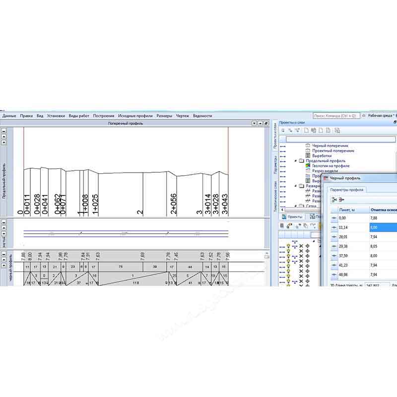The image size is (397, 397).
Task: Click the first icon in Параметры профиля toolbar
Action: point(334,199)
